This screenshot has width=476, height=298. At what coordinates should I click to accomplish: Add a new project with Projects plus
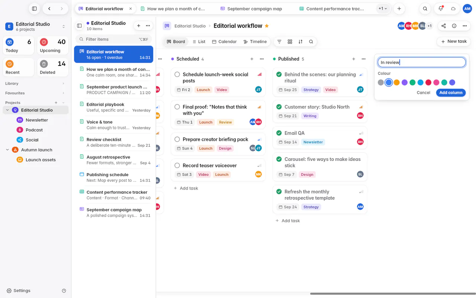coord(56,103)
